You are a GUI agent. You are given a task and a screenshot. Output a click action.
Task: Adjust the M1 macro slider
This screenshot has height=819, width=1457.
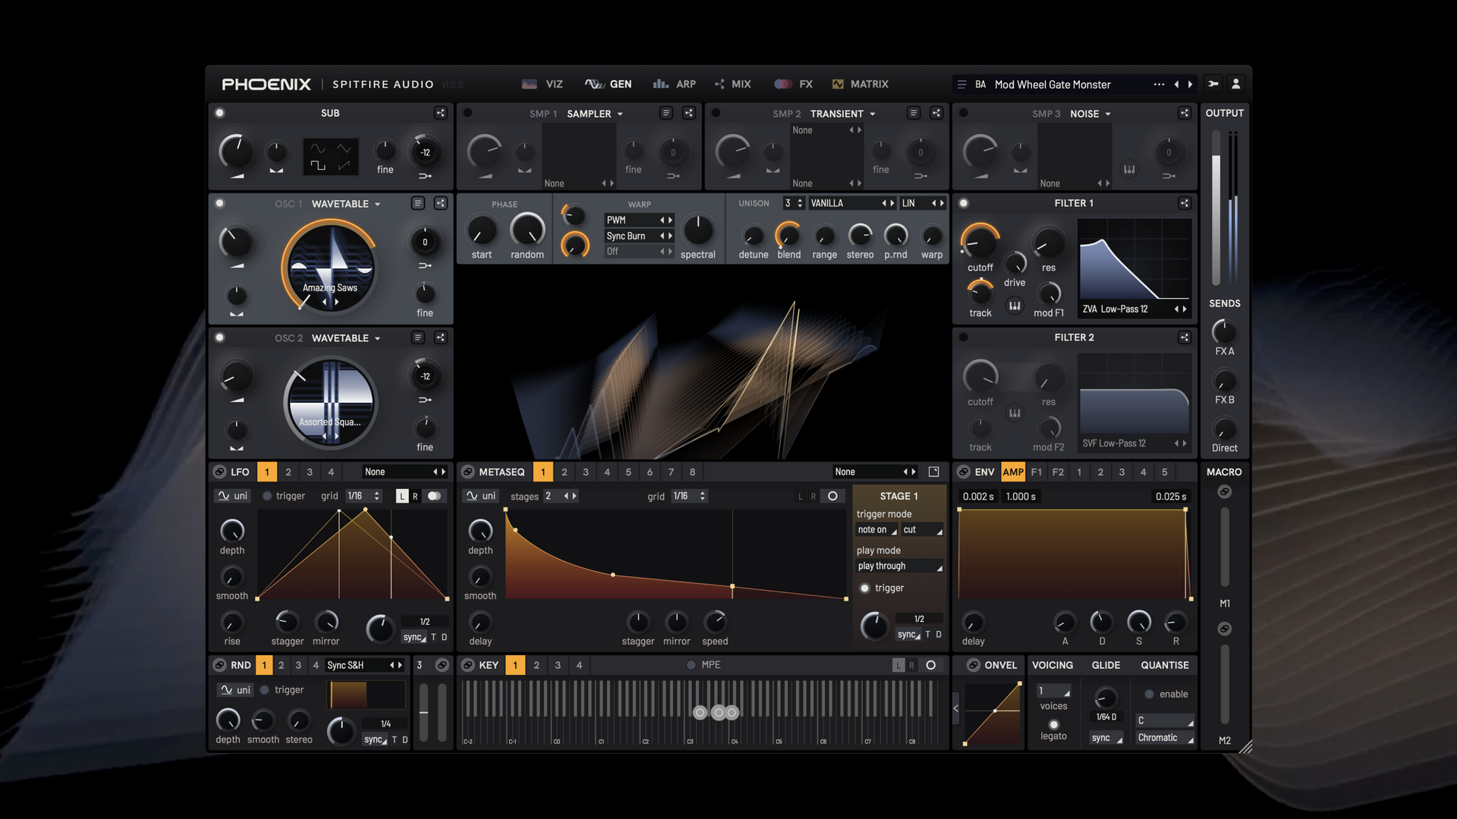[x=1224, y=548]
